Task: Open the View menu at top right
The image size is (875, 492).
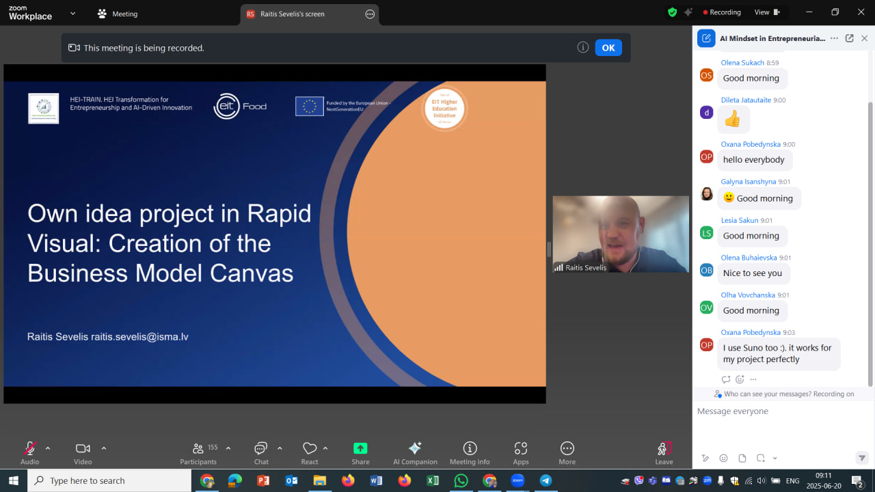Action: click(766, 12)
